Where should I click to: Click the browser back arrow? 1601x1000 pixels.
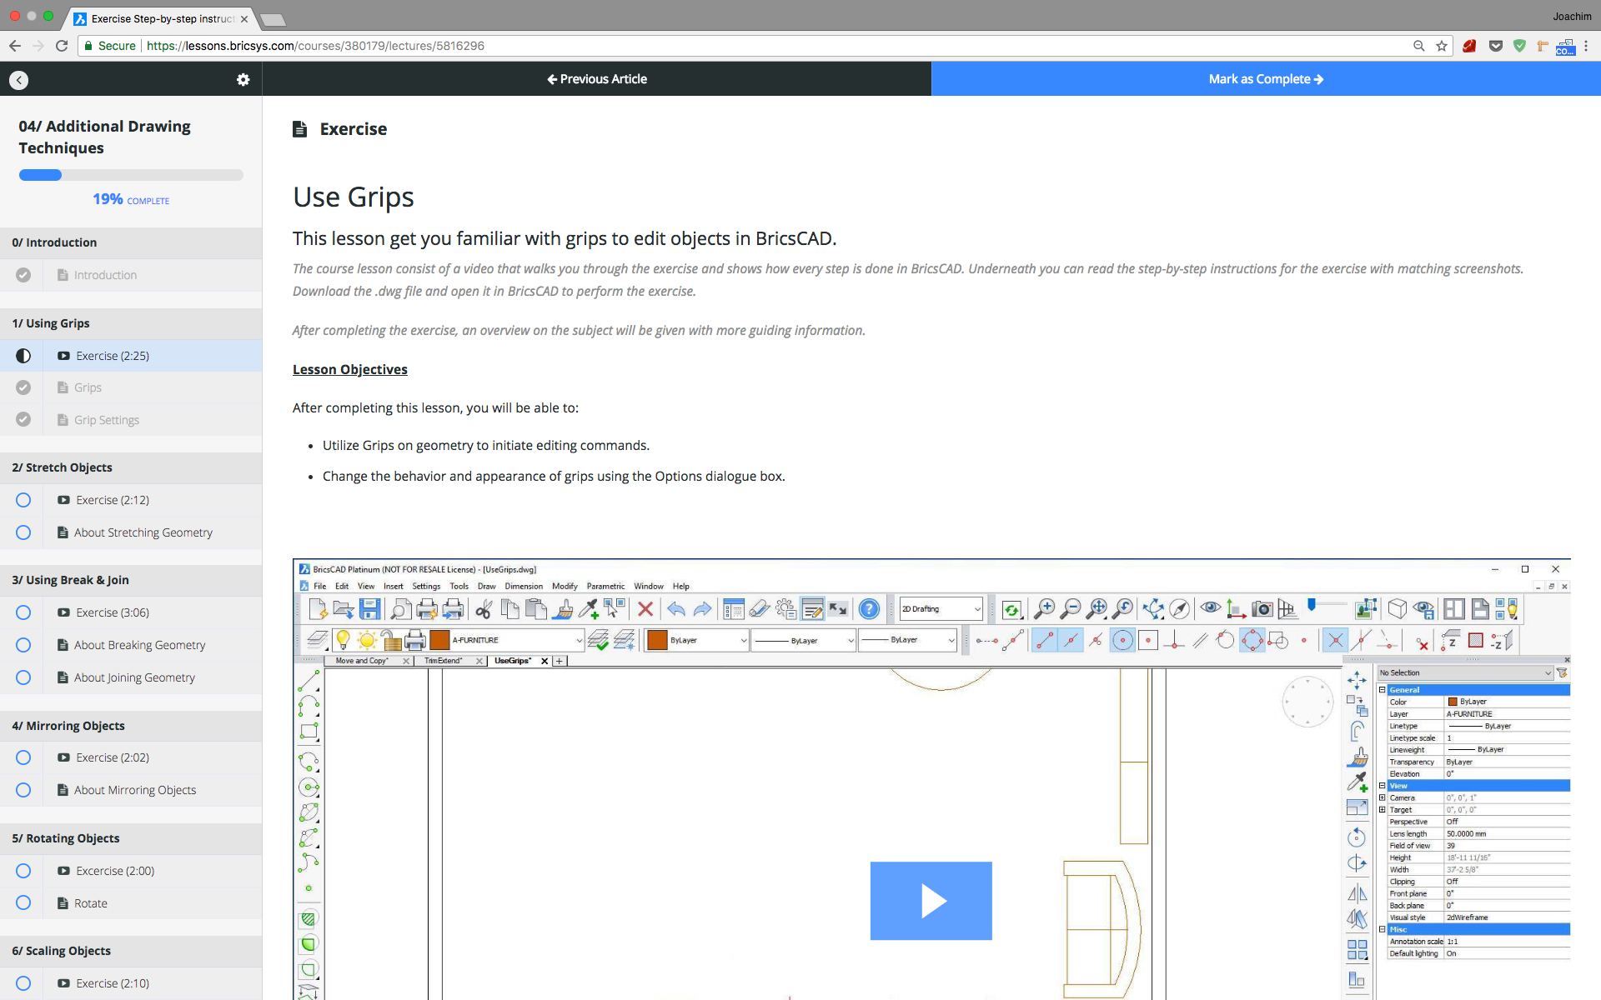click(14, 46)
